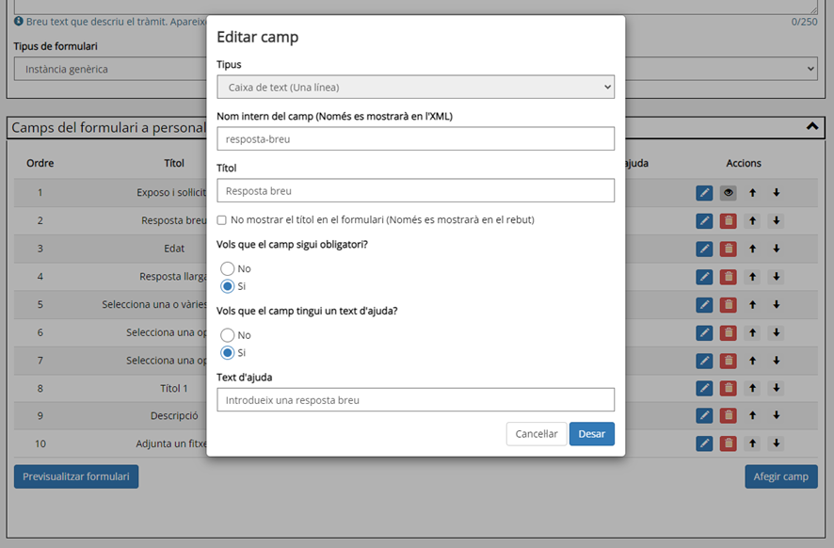Click Previsualitzar formulari

coord(75,476)
